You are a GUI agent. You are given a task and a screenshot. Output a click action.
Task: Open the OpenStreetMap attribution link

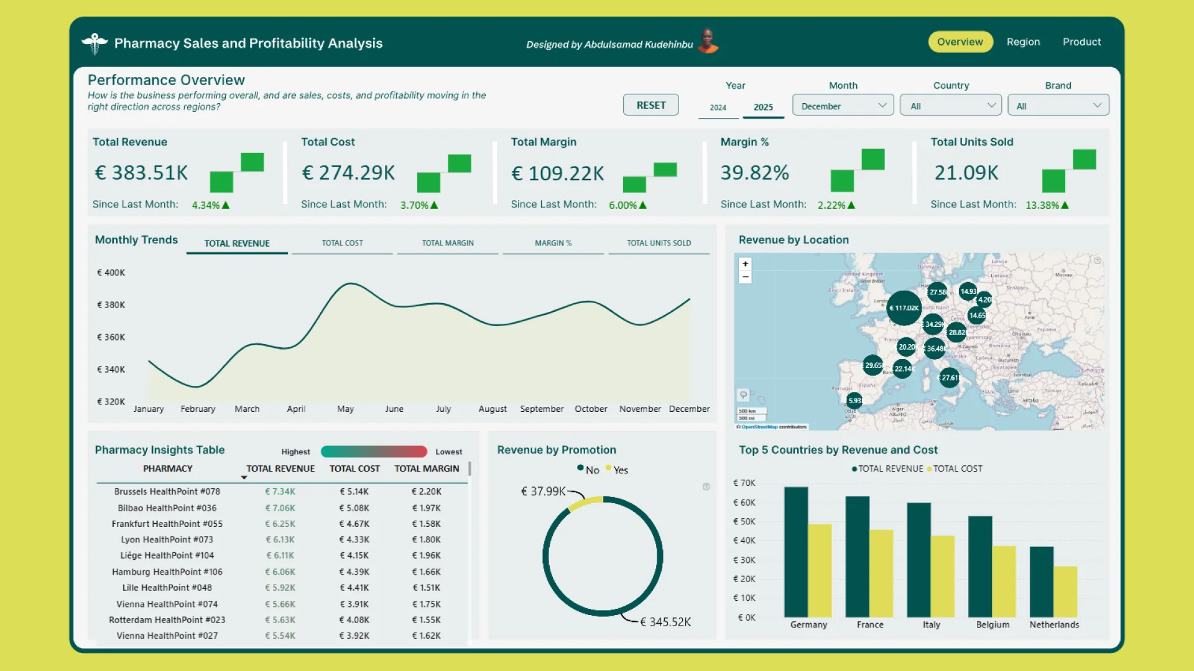click(759, 427)
